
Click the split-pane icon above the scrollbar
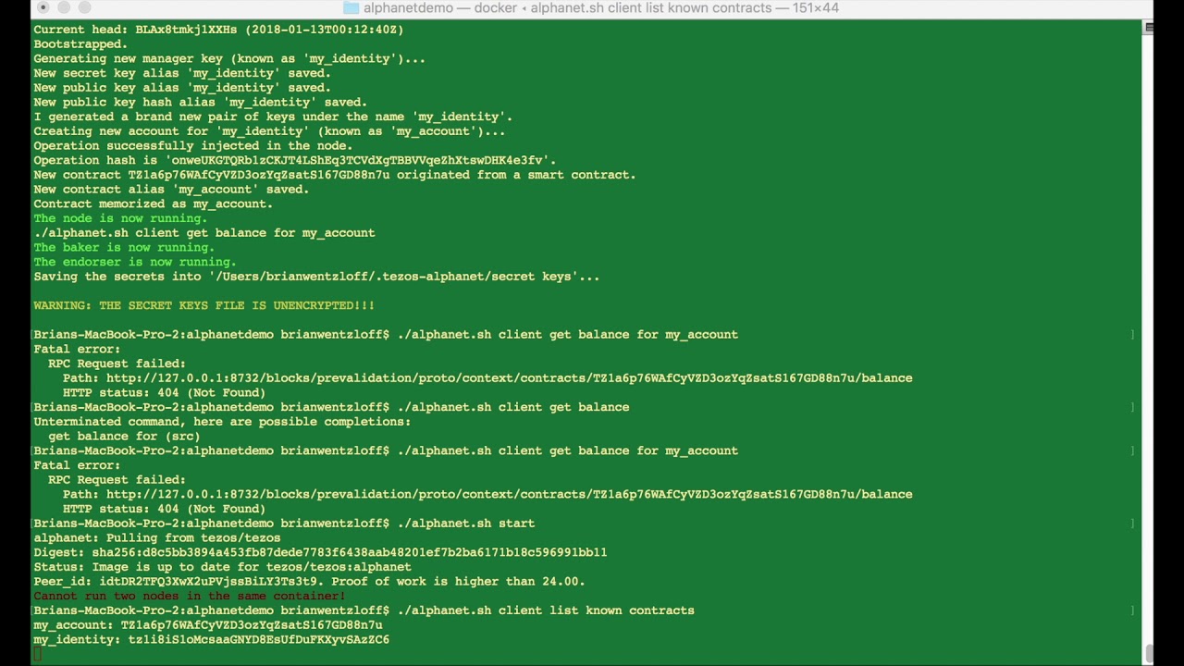1149,28
